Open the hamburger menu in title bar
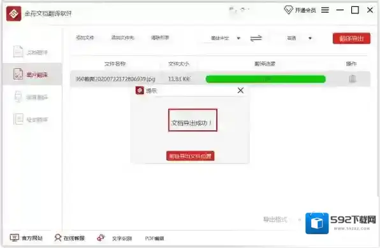Viewport: 380px width, 248px height. 325,10
